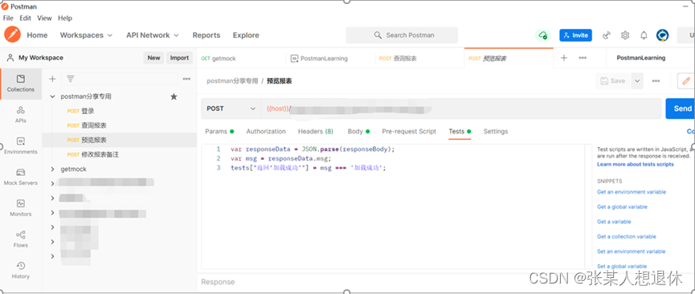Select the Authorization tab
Image resolution: width=695 pixels, height=294 pixels.
click(266, 131)
